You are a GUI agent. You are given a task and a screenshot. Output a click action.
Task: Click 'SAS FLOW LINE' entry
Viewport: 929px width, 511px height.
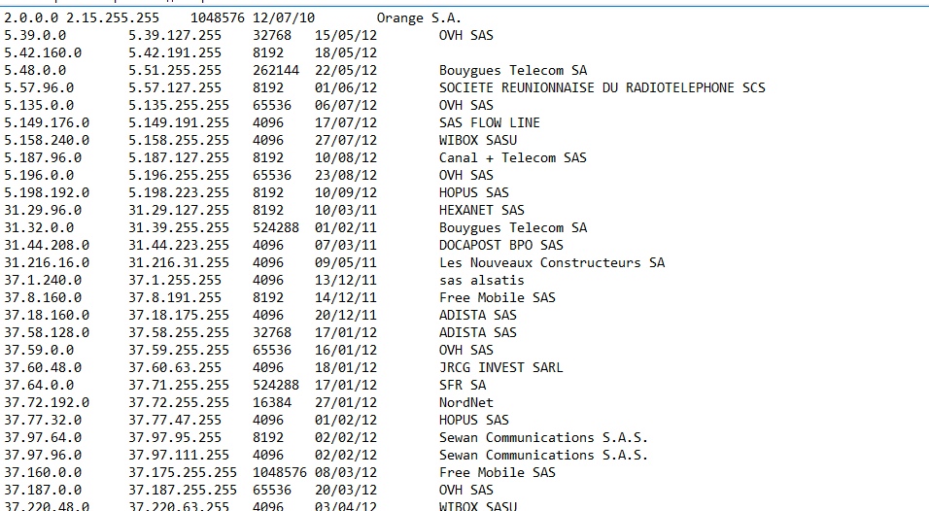[490, 122]
